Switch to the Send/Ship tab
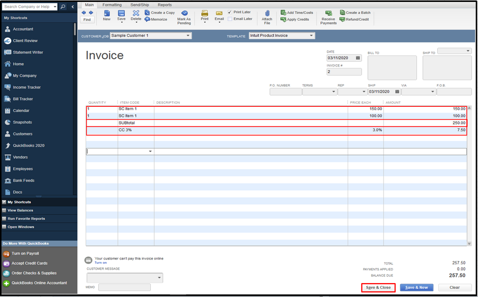 tap(140, 5)
